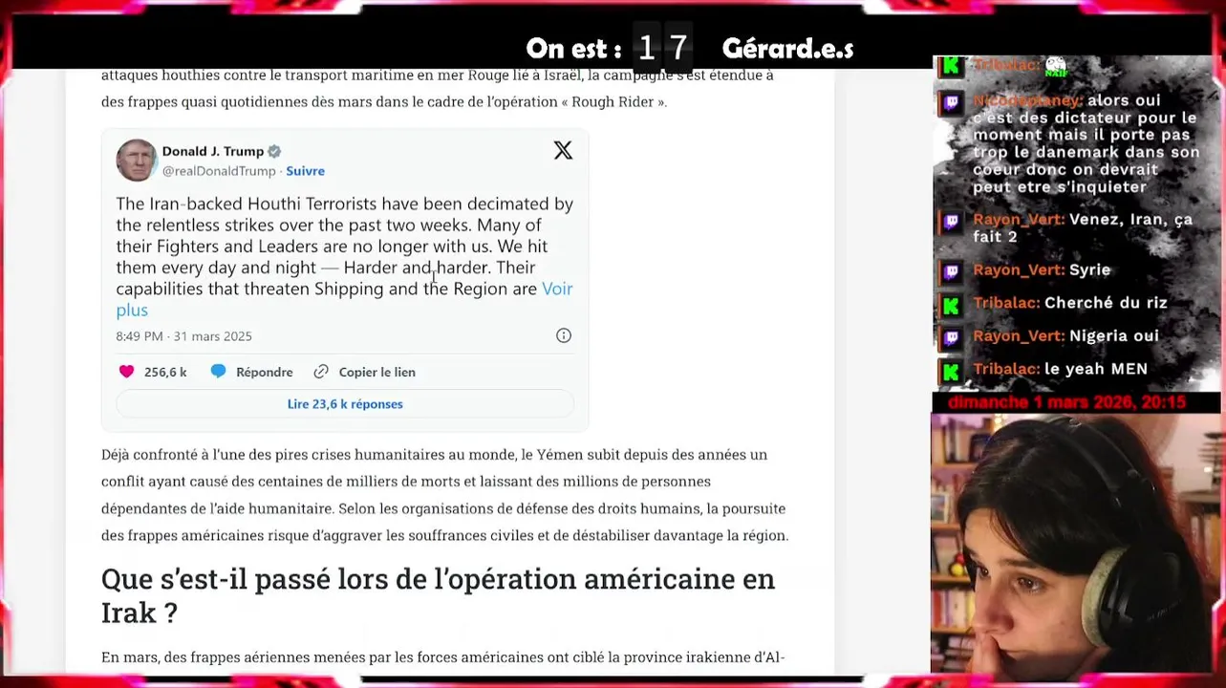
Task: Click the Donald J. Trump display name
Action: (213, 151)
